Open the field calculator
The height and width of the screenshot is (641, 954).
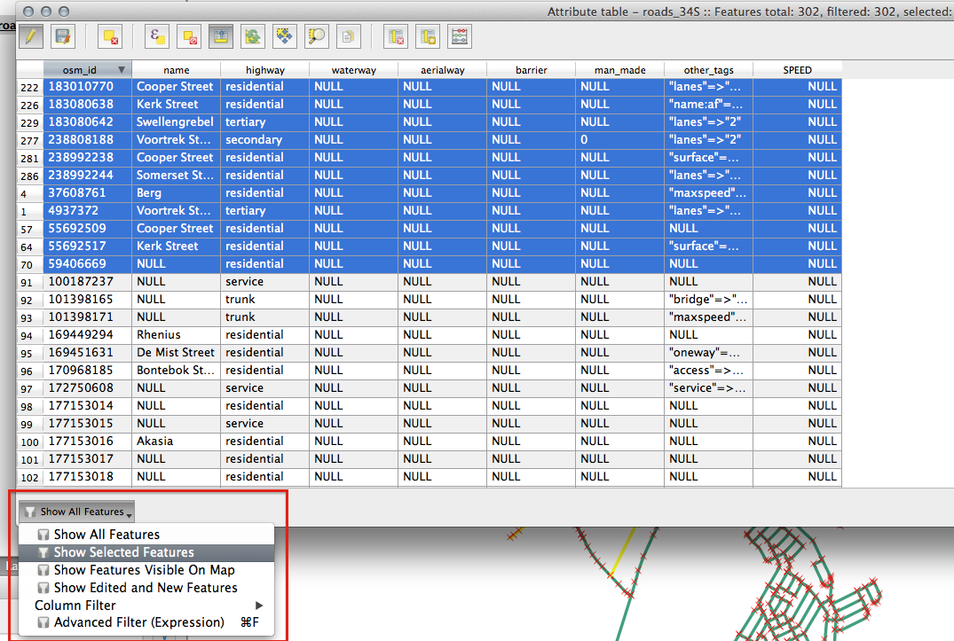(x=460, y=36)
